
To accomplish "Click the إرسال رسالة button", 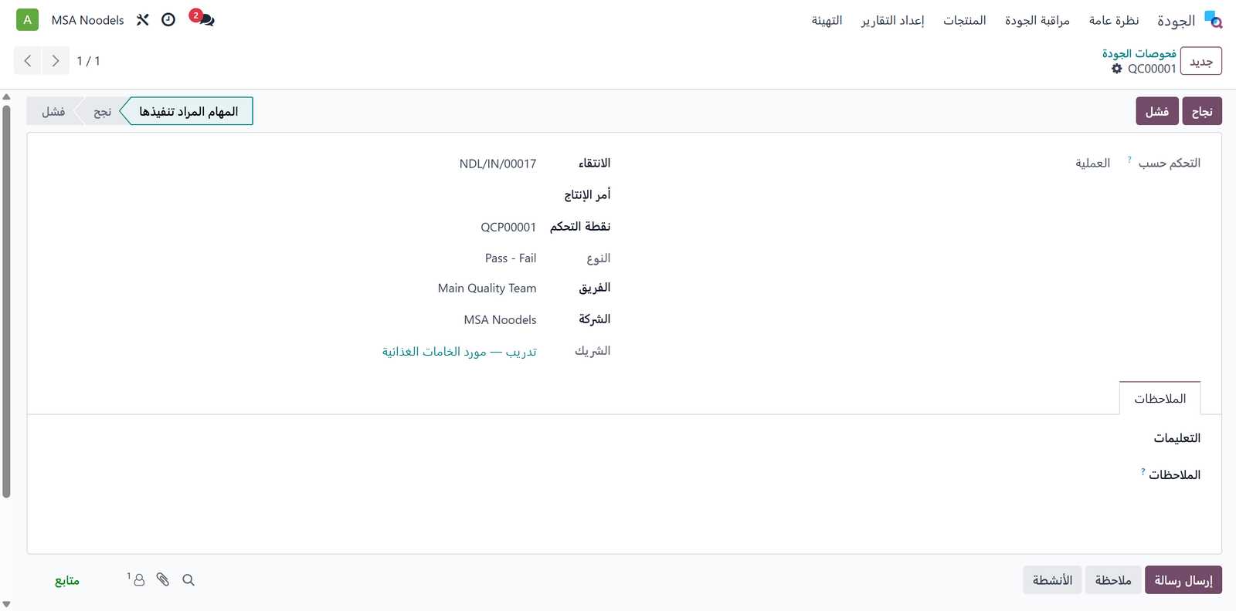I will pos(1183,580).
